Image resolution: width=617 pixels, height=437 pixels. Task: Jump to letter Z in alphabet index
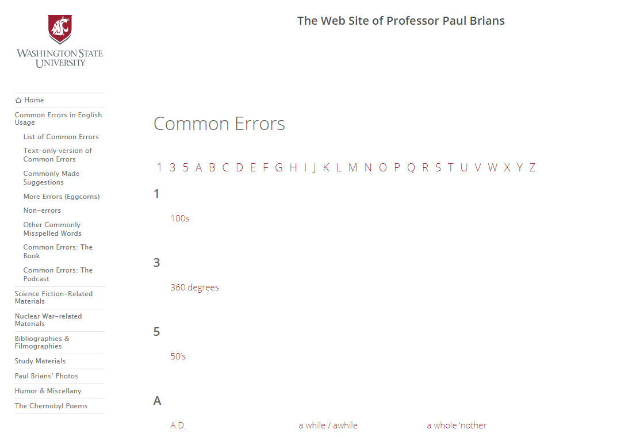click(x=532, y=167)
